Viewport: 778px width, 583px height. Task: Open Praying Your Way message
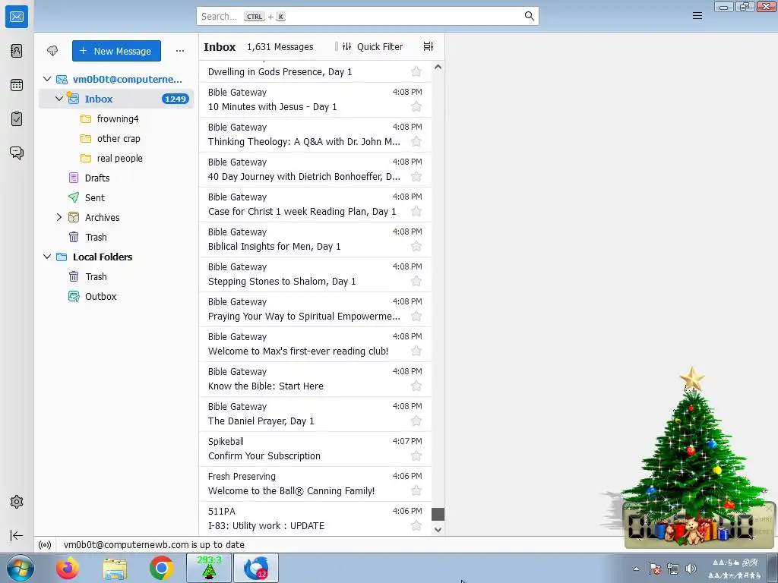pyautogui.click(x=315, y=310)
